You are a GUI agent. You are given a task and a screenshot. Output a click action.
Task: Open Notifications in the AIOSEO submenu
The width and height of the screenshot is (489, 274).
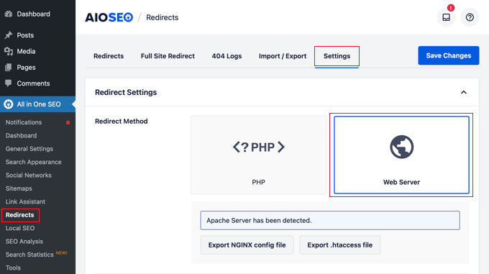tap(24, 122)
